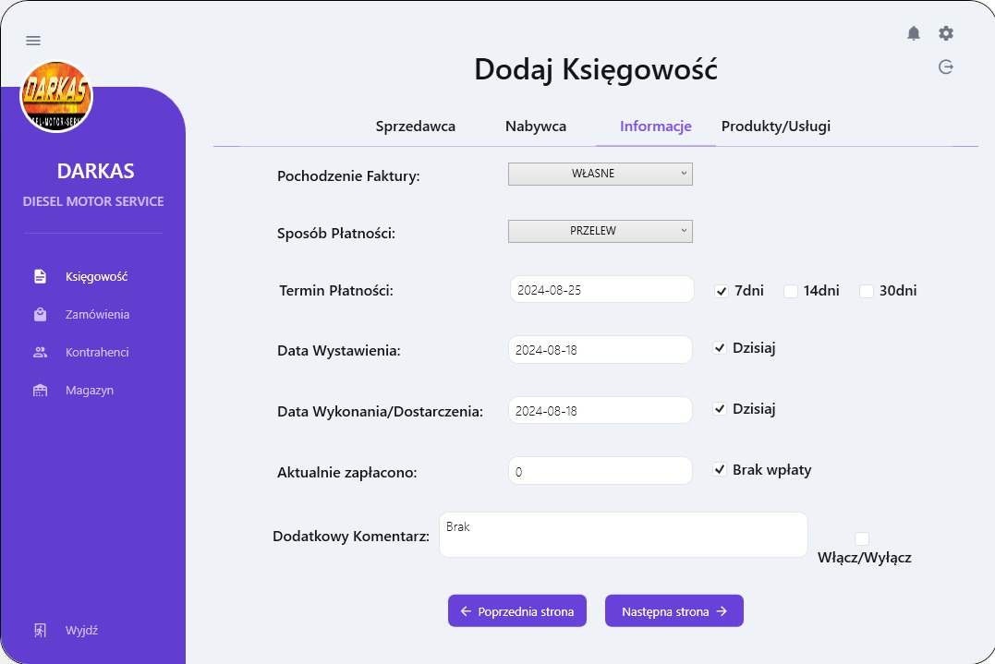Click the Data Wystawienia date field
The height and width of the screenshot is (664, 995).
(601, 349)
